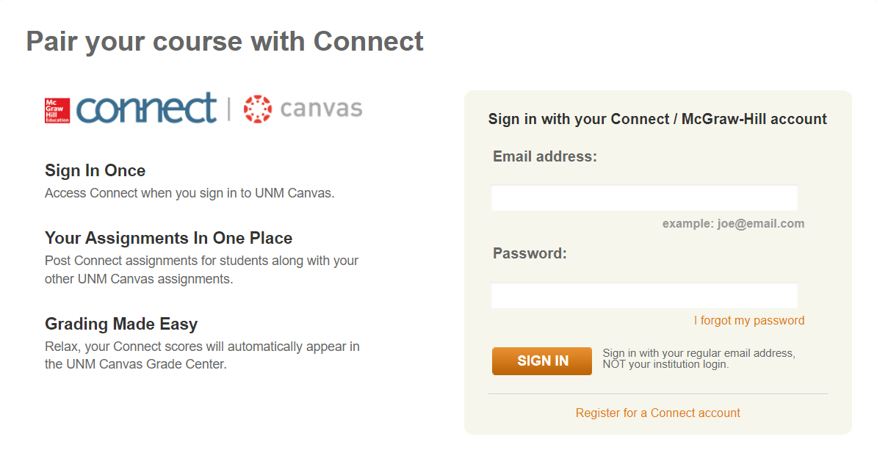Click Sign in with your Connect account title

[x=658, y=119]
